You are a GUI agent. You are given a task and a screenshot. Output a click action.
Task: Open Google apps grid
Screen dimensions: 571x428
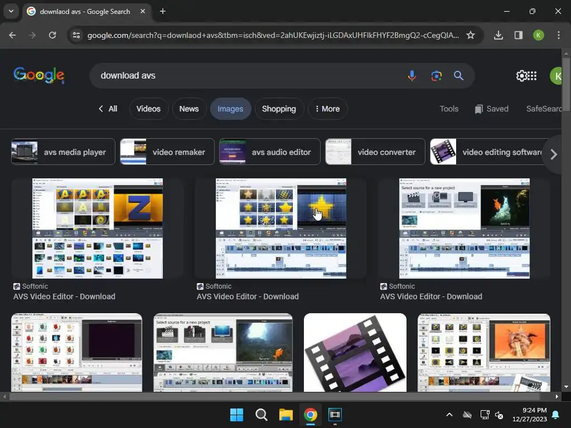[x=532, y=76]
